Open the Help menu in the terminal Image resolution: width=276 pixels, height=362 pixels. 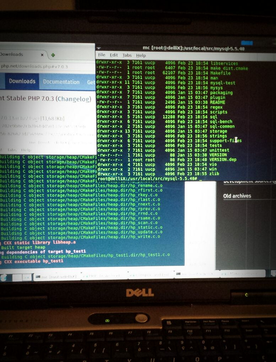tap(141, 56)
